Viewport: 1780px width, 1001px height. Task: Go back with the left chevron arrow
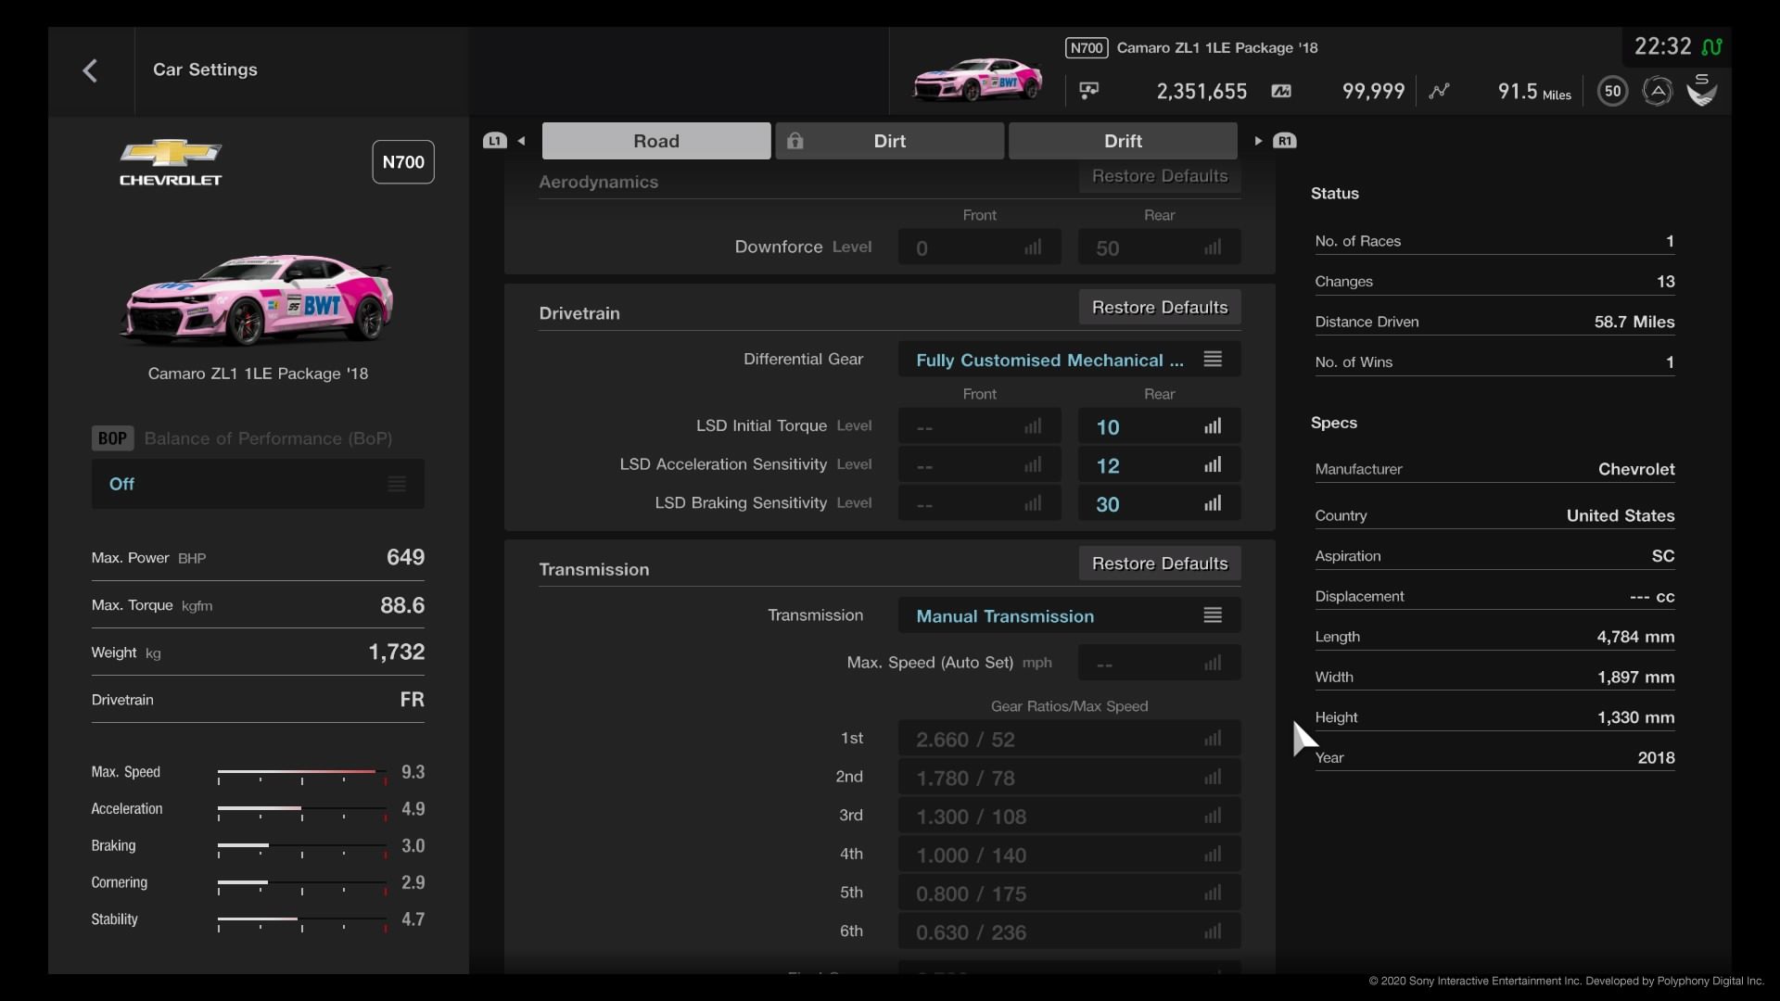click(x=90, y=70)
